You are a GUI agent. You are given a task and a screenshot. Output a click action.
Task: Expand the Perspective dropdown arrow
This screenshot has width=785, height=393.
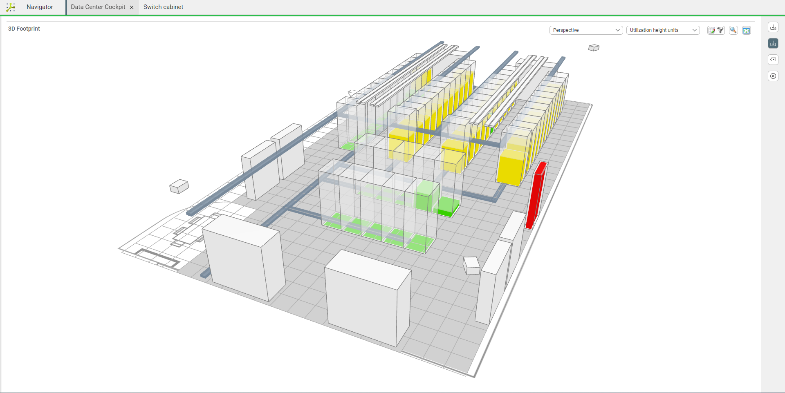617,30
